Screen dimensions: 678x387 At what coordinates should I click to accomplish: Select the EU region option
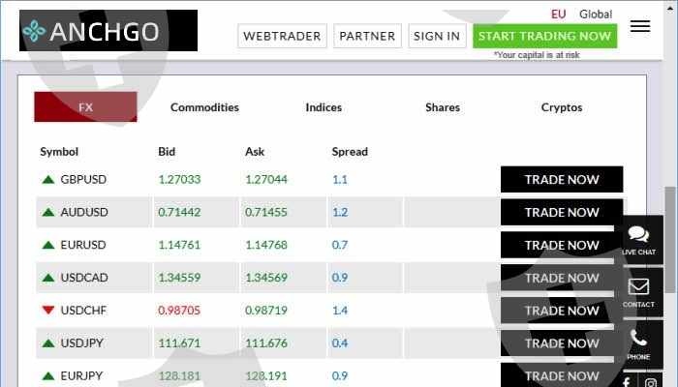click(x=558, y=14)
